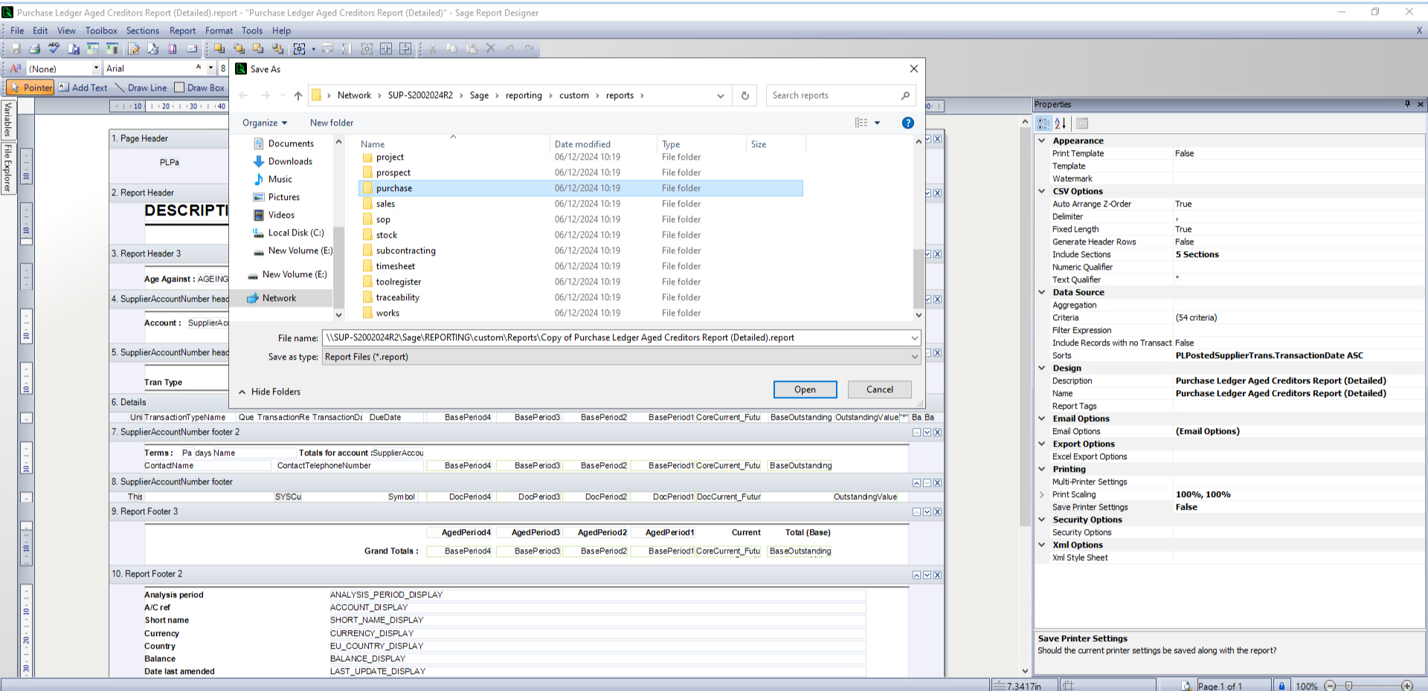Collapse the Data Source category
1428x691 pixels.
(x=1042, y=292)
